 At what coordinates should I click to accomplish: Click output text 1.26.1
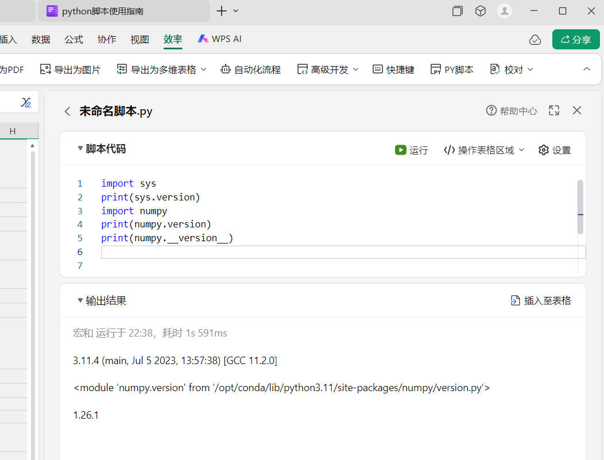86,415
